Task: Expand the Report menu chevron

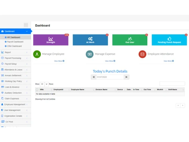Action: (x=27, y=52)
